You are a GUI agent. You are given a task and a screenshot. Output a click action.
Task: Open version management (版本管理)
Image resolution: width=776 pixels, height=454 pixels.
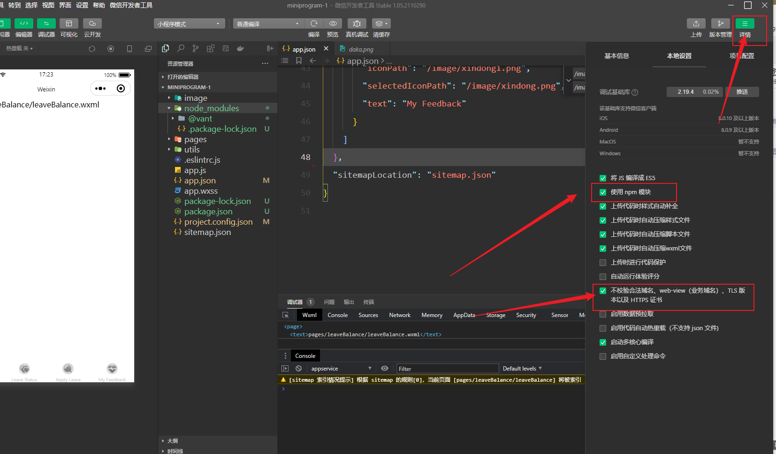(721, 23)
